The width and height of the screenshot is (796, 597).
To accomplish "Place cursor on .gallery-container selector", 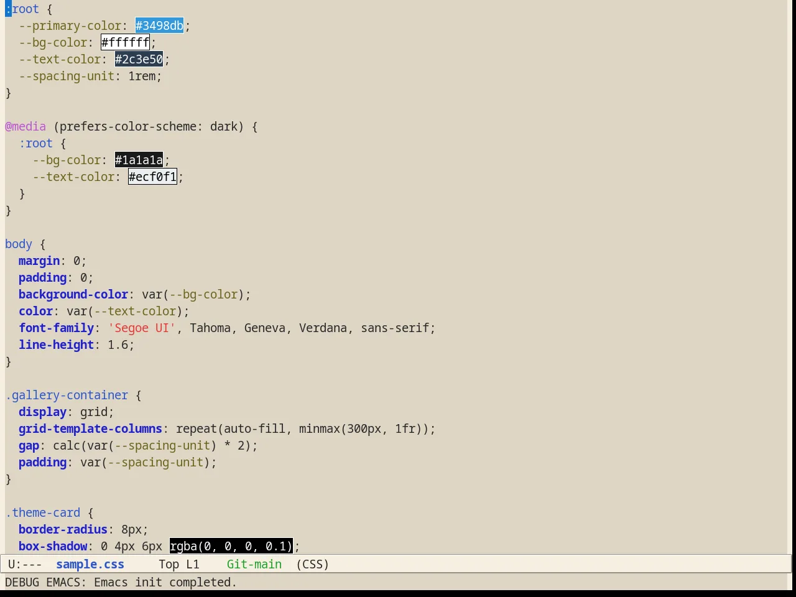I will tap(67, 395).
